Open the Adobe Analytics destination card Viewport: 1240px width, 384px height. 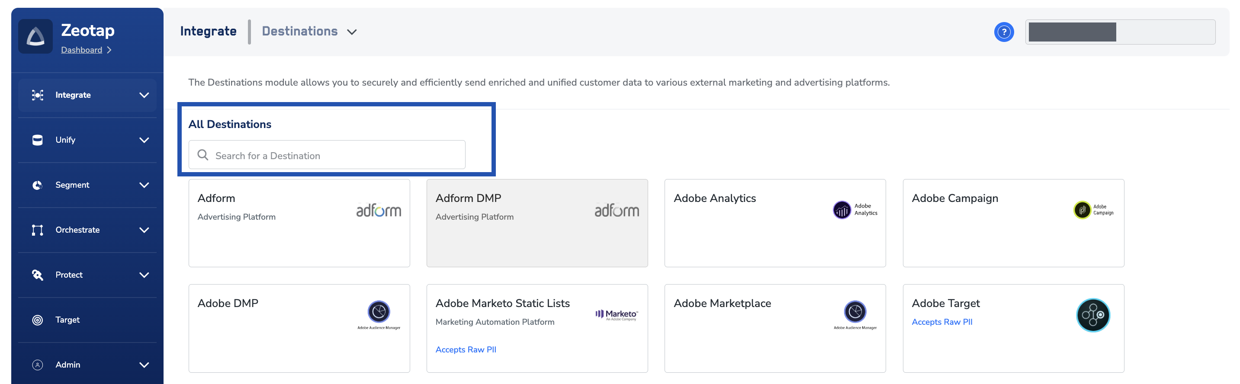tap(774, 223)
